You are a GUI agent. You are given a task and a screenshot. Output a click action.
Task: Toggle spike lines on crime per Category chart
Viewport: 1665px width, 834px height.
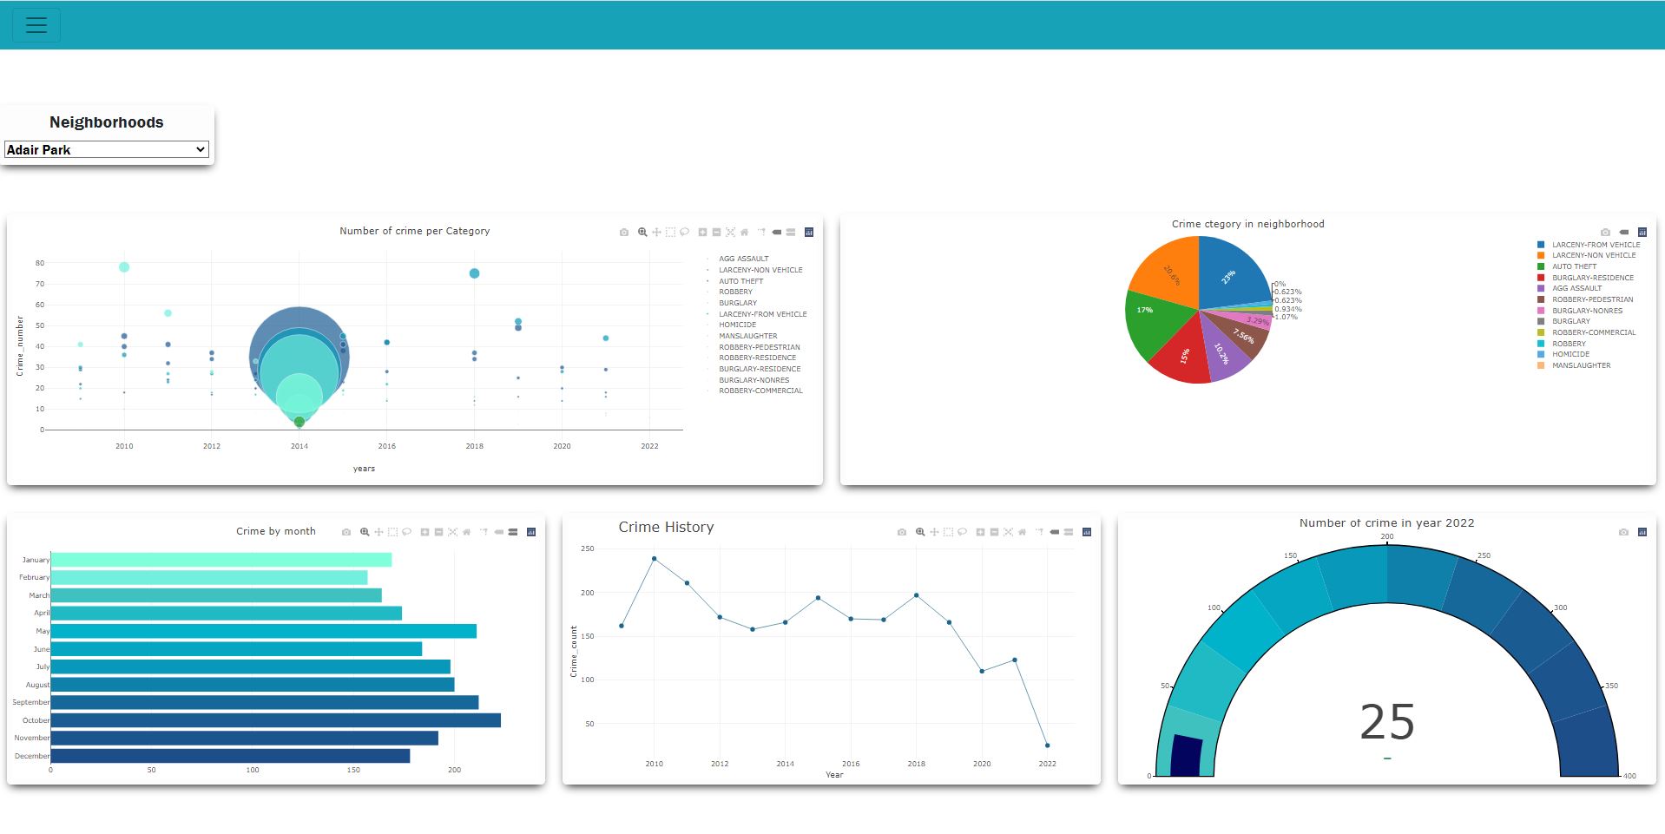pos(762,232)
